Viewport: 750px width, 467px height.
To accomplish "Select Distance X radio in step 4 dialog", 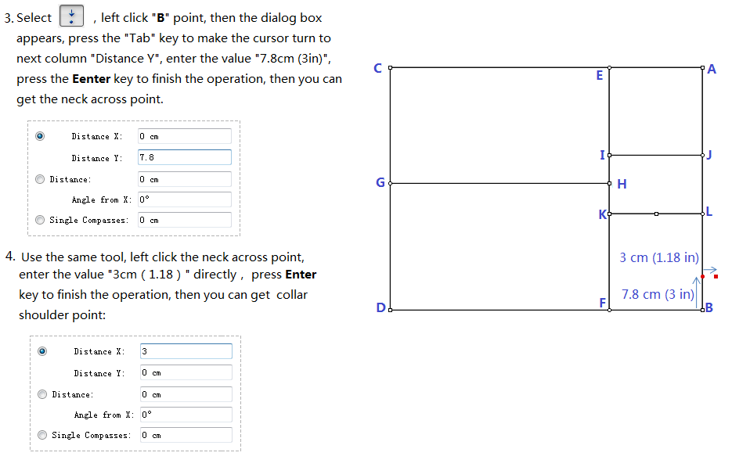I will pos(43,351).
